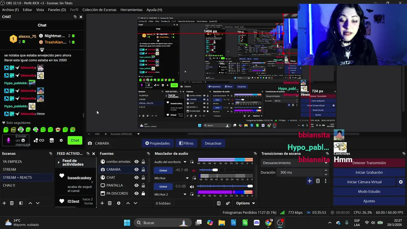Expand the Mic/Aux channel dropdown arrow
Viewport: 407px width, 229px height.
187,178
